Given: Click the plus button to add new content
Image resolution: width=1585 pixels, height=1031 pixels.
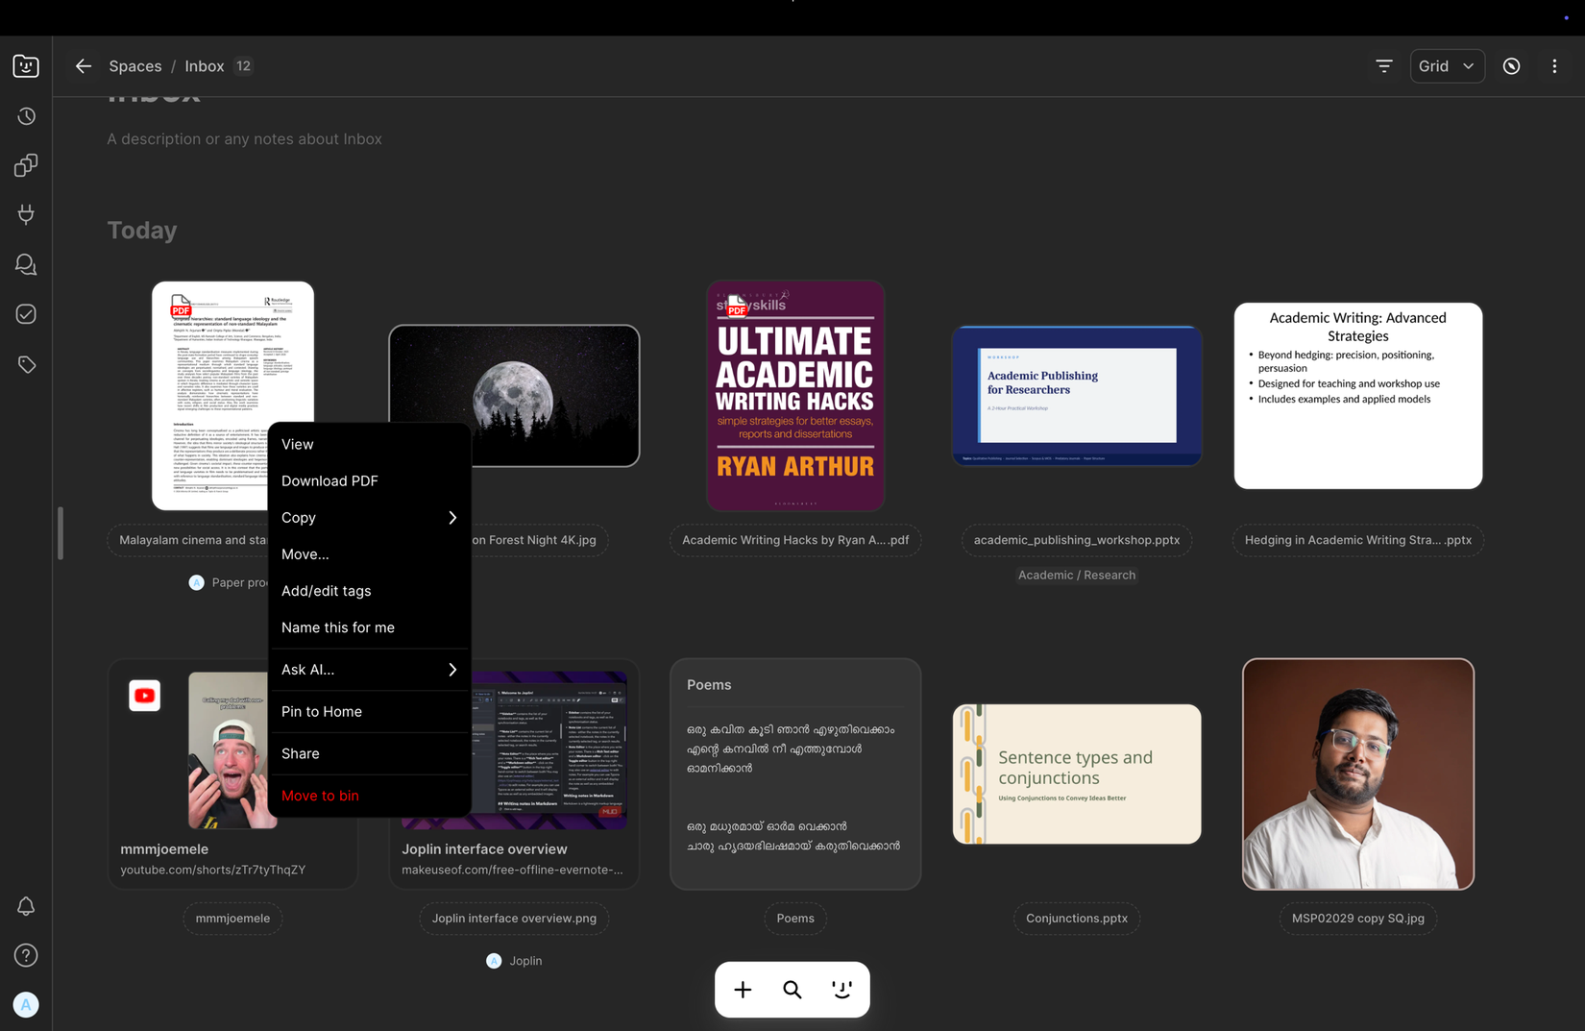Looking at the screenshot, I should [x=742, y=989].
